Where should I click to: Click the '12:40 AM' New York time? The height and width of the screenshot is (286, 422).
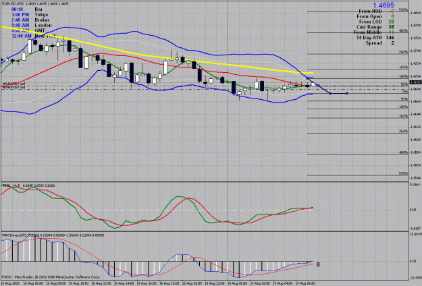click(22, 36)
